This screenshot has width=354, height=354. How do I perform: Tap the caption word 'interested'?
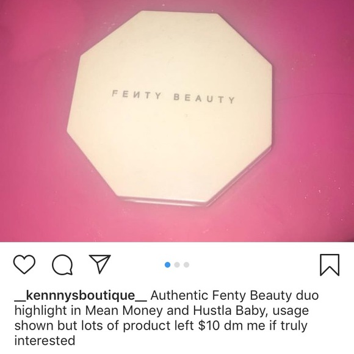click(x=45, y=341)
